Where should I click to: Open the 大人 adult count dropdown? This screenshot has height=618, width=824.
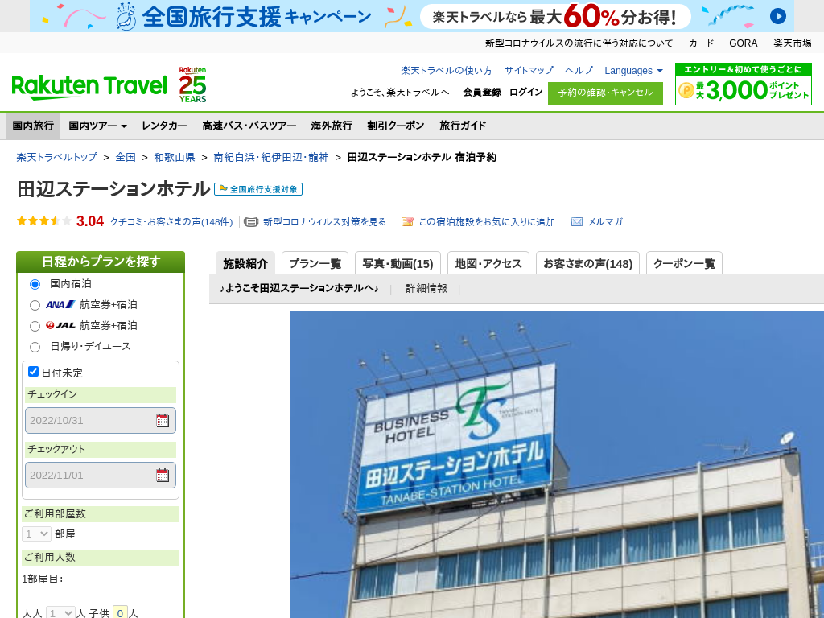coord(60,612)
